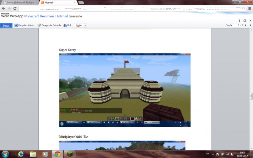Open the Windows Start menu

(5, 154)
